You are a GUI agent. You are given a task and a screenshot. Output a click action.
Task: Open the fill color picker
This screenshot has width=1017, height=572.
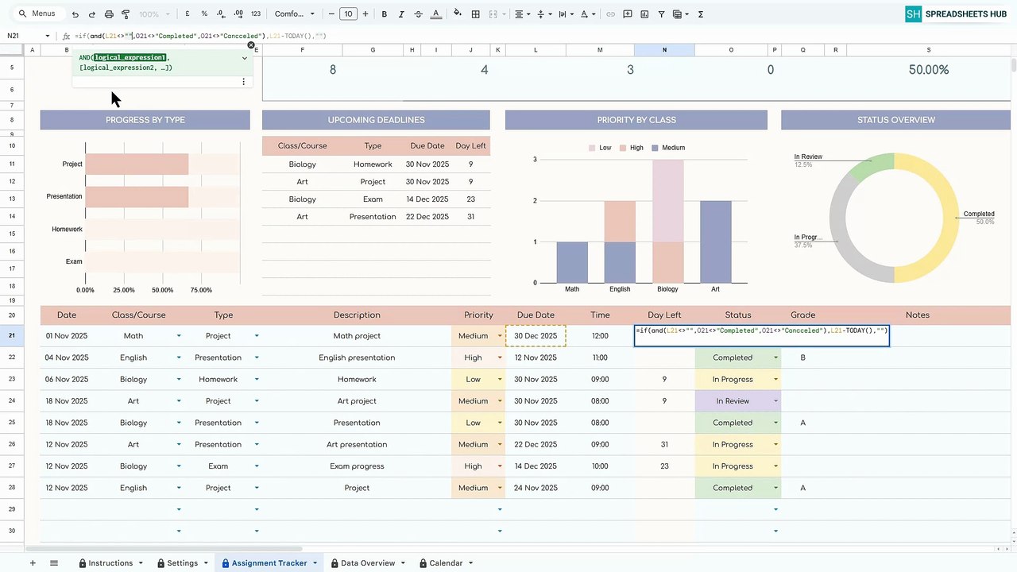458,14
